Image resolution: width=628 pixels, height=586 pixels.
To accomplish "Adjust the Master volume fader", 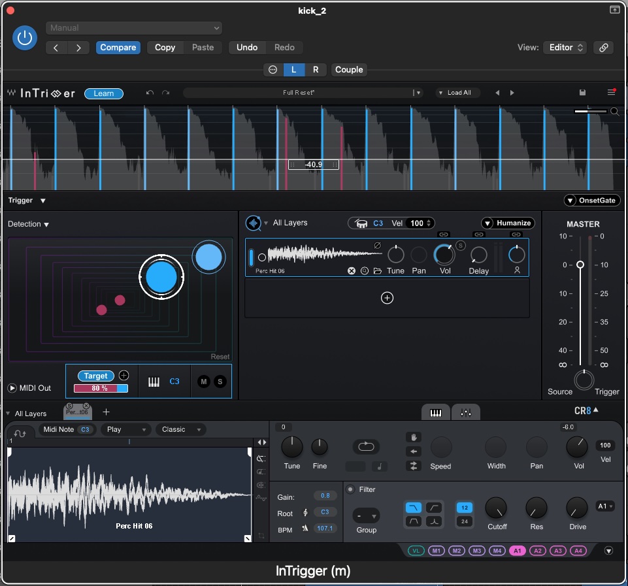I will pyautogui.click(x=580, y=265).
